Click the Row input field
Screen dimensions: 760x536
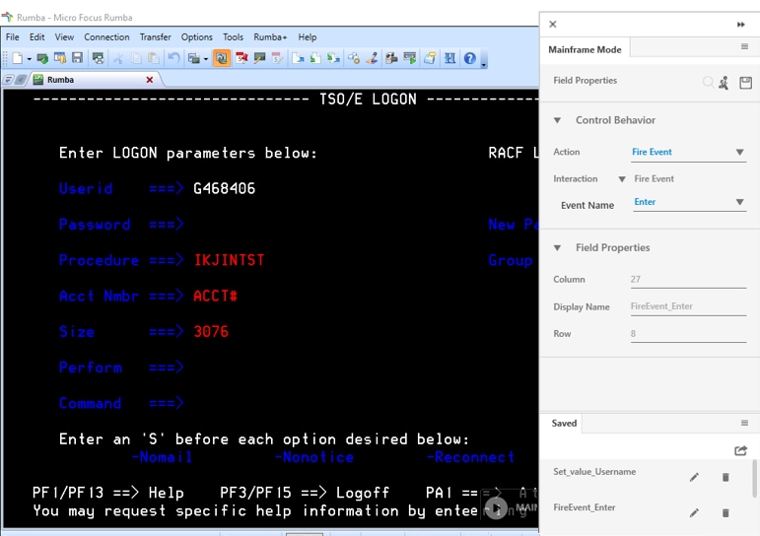(x=688, y=334)
